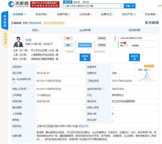Open the 公司发展 tab
162x144 pixels.
[x=85, y=14]
